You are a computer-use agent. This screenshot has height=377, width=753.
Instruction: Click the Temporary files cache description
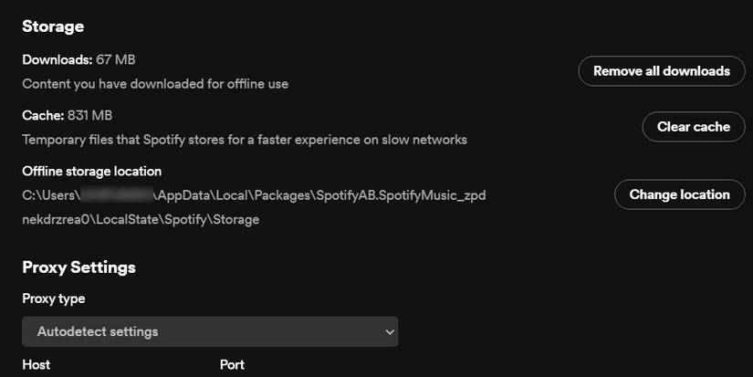pyautogui.click(x=245, y=140)
